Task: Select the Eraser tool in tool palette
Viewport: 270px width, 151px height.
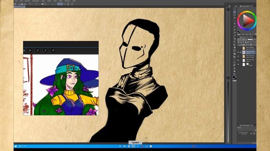Action: click(235, 47)
